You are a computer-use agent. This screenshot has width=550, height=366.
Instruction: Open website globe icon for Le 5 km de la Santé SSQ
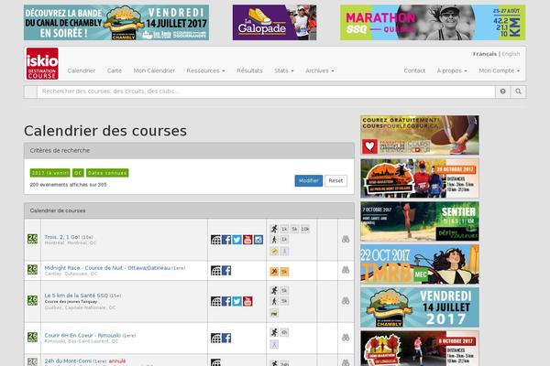[215, 301]
